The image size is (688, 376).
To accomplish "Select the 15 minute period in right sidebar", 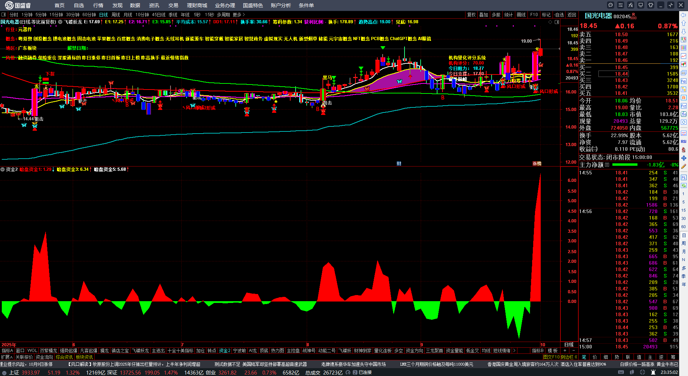I will pos(684,210).
